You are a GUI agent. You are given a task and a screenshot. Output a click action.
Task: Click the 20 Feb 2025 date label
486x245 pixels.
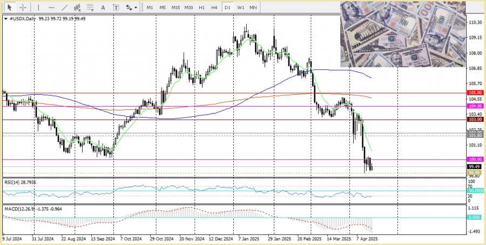coord(309,239)
